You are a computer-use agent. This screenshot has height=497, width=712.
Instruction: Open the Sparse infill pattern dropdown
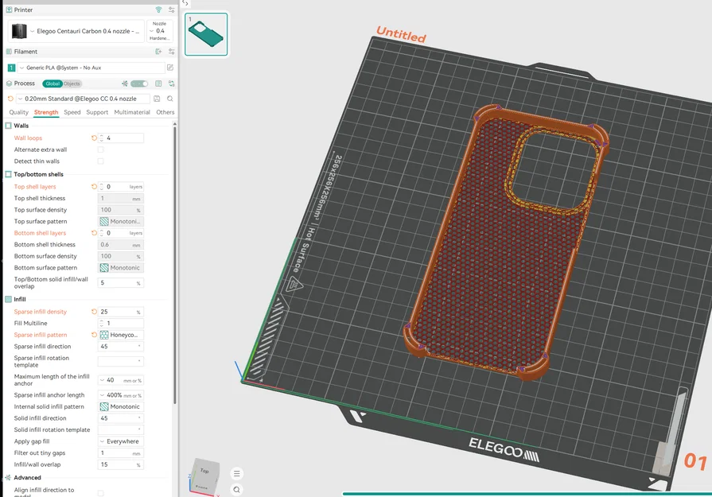click(121, 335)
